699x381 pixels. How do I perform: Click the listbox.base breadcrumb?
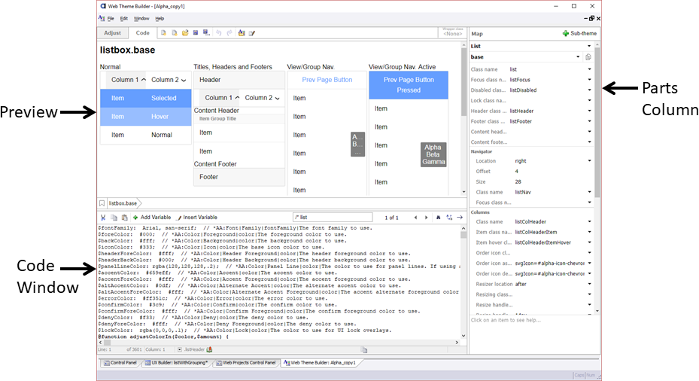click(123, 203)
